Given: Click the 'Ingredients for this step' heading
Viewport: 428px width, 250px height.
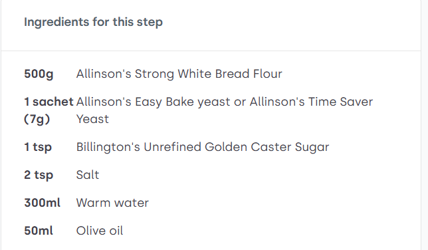Looking at the screenshot, I should pos(93,22).
